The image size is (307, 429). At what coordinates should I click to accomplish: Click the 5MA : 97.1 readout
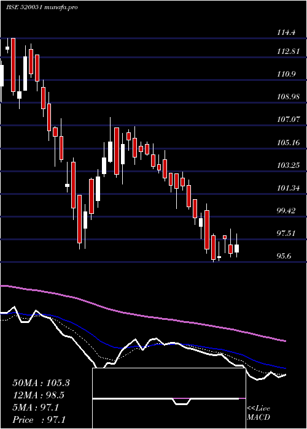click(36, 408)
